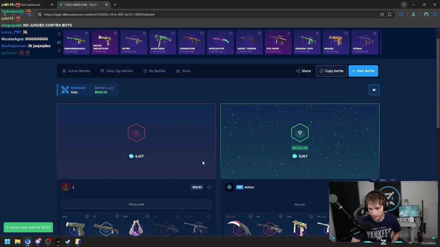Open the browser extensions puzzle icon
This screenshot has height=247, width=440.
(401, 14)
